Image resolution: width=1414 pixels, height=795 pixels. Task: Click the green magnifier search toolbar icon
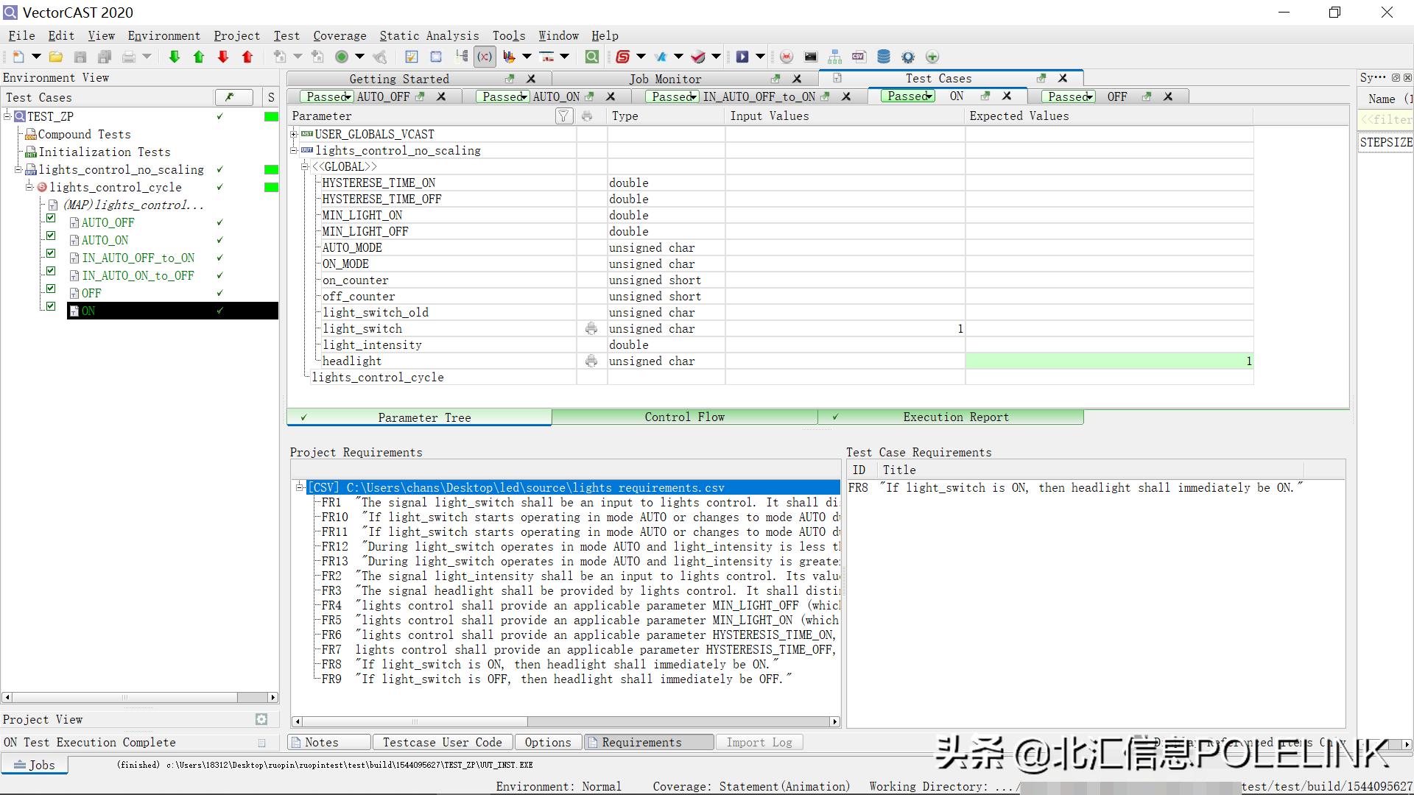point(591,57)
